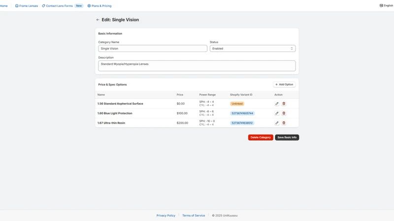Click Save Basic Info button

click(287, 138)
